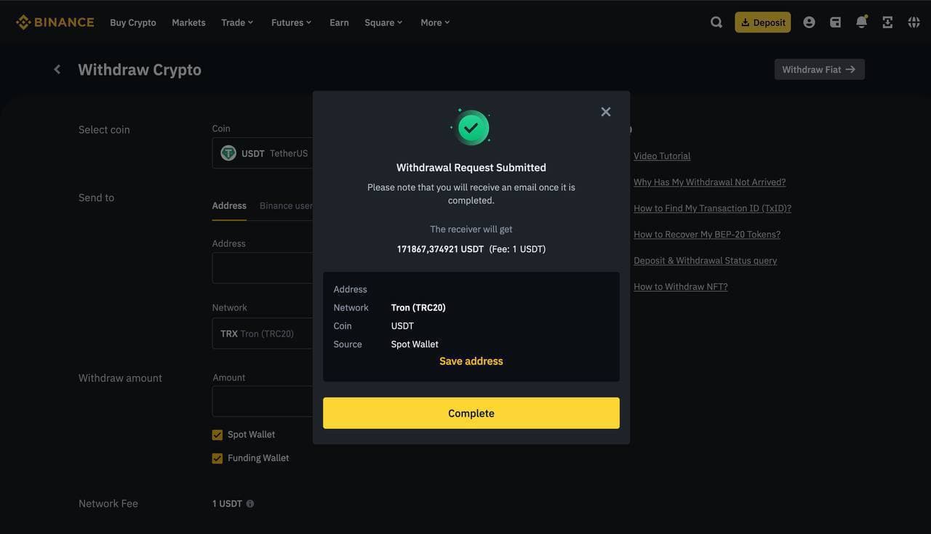The height and width of the screenshot is (534, 931).
Task: Click into the Address input field
Action: [263, 268]
